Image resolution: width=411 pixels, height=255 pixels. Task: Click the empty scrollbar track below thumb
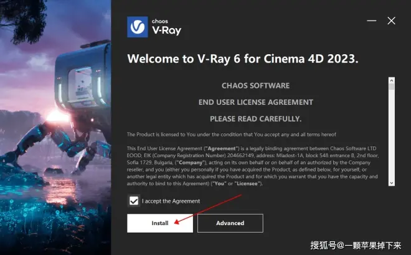[392, 135]
